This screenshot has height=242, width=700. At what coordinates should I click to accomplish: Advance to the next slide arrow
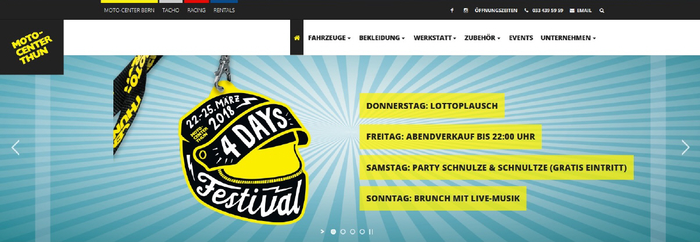click(685, 148)
